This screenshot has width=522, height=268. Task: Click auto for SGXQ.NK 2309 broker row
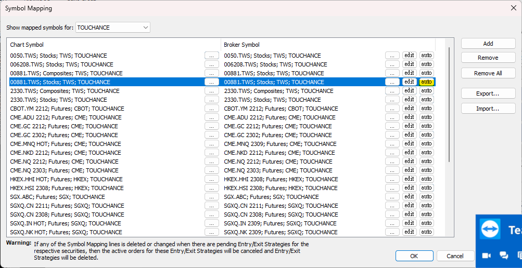pyautogui.click(x=426, y=232)
